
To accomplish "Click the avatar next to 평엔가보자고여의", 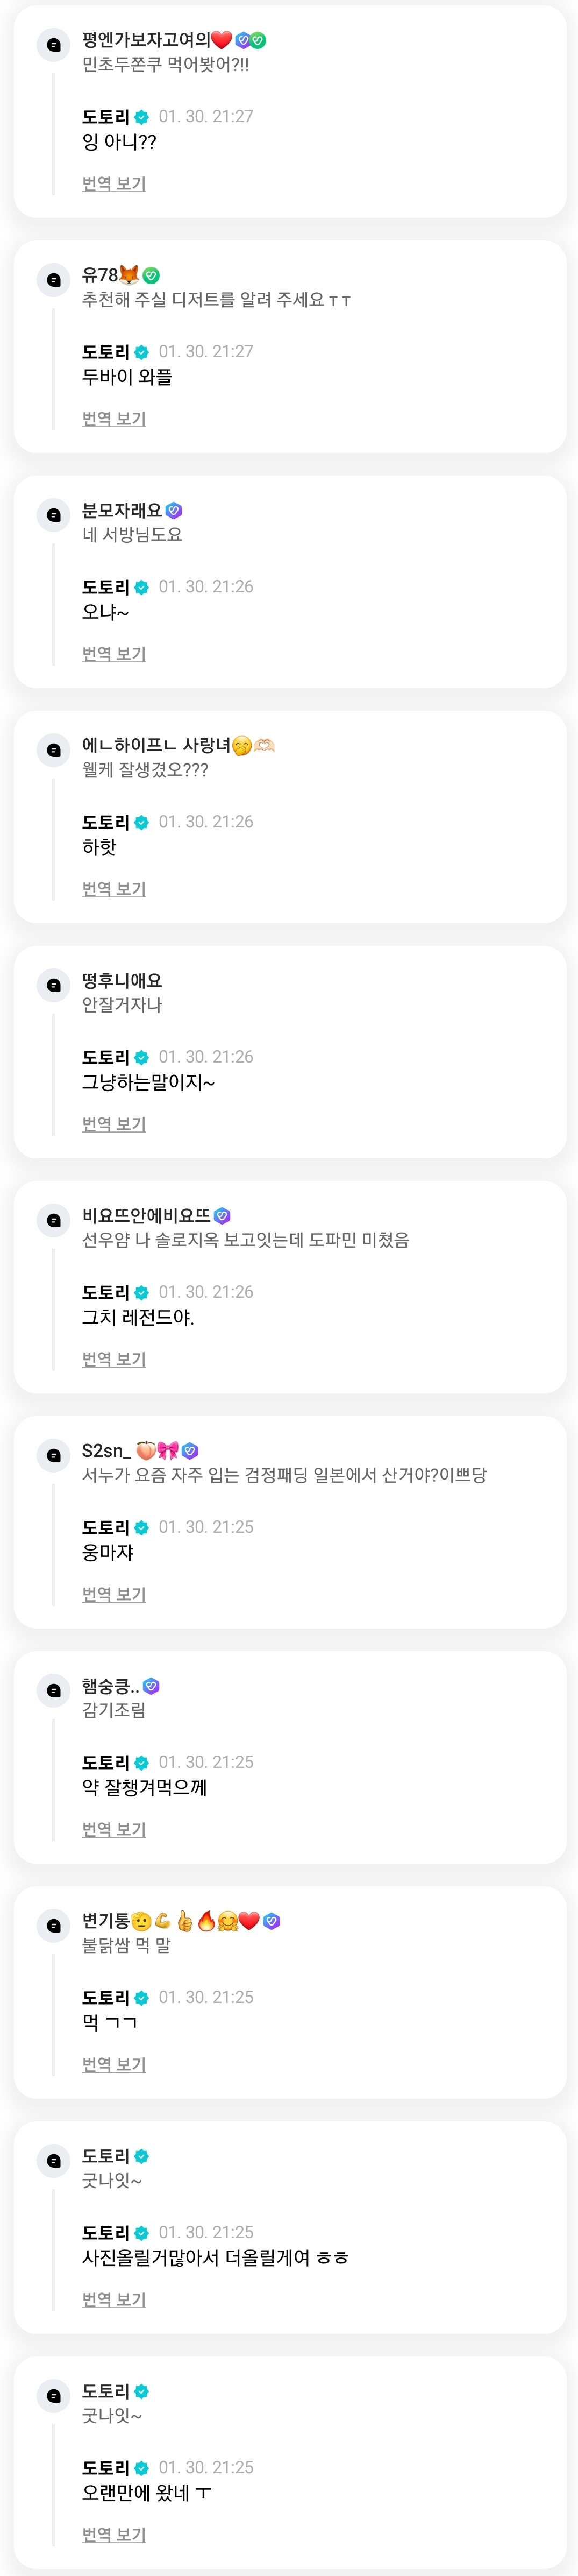I will point(54,45).
